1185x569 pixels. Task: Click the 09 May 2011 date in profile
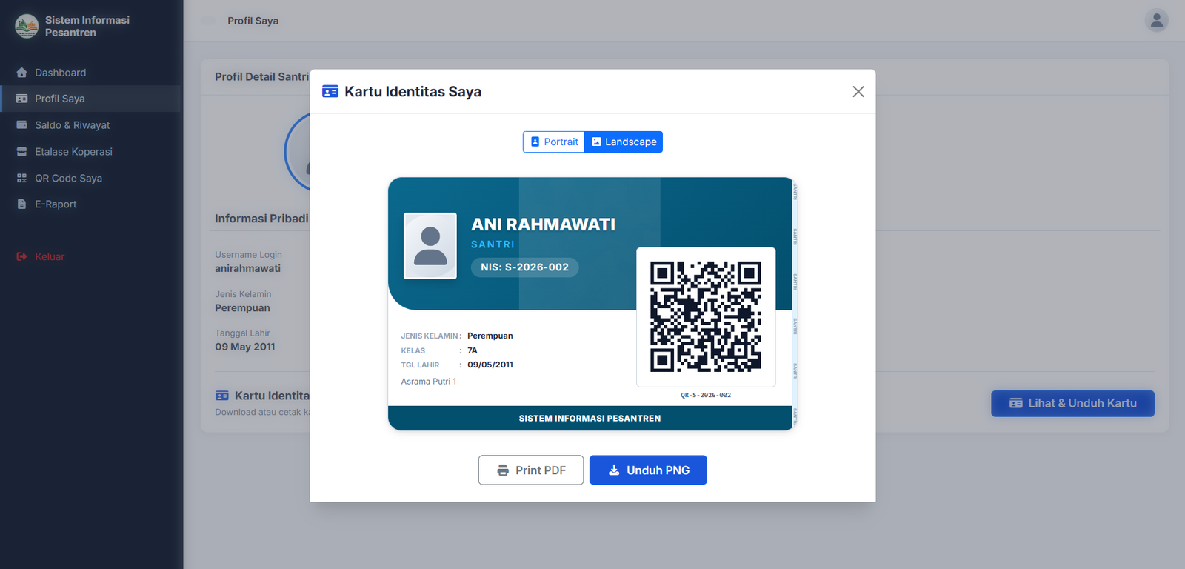coord(245,347)
